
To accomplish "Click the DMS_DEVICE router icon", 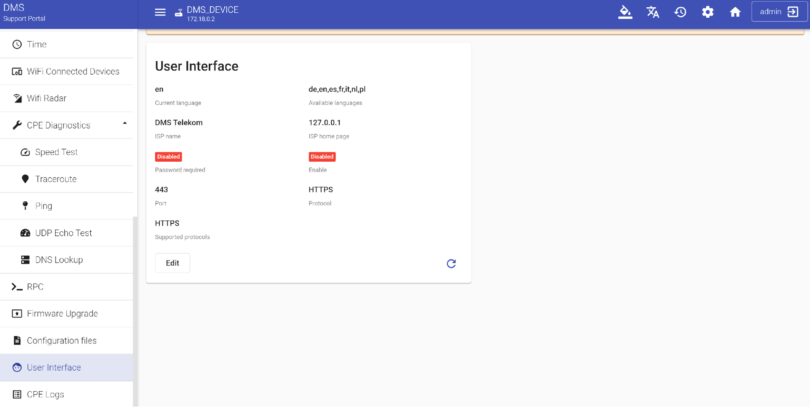I will point(179,13).
